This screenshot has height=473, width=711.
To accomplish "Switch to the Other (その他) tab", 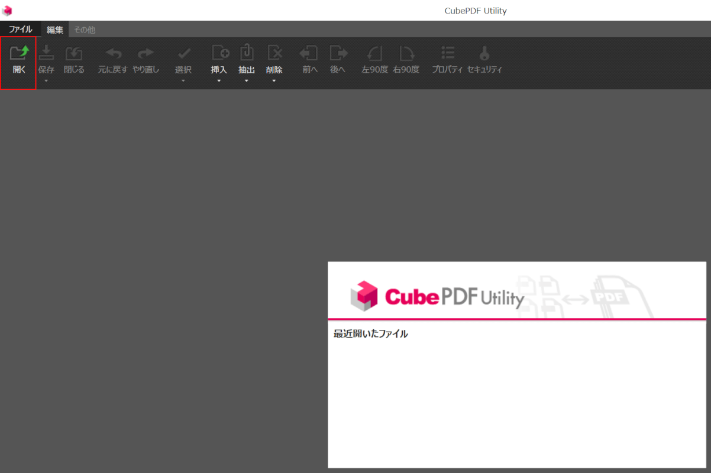I will pyautogui.click(x=85, y=30).
